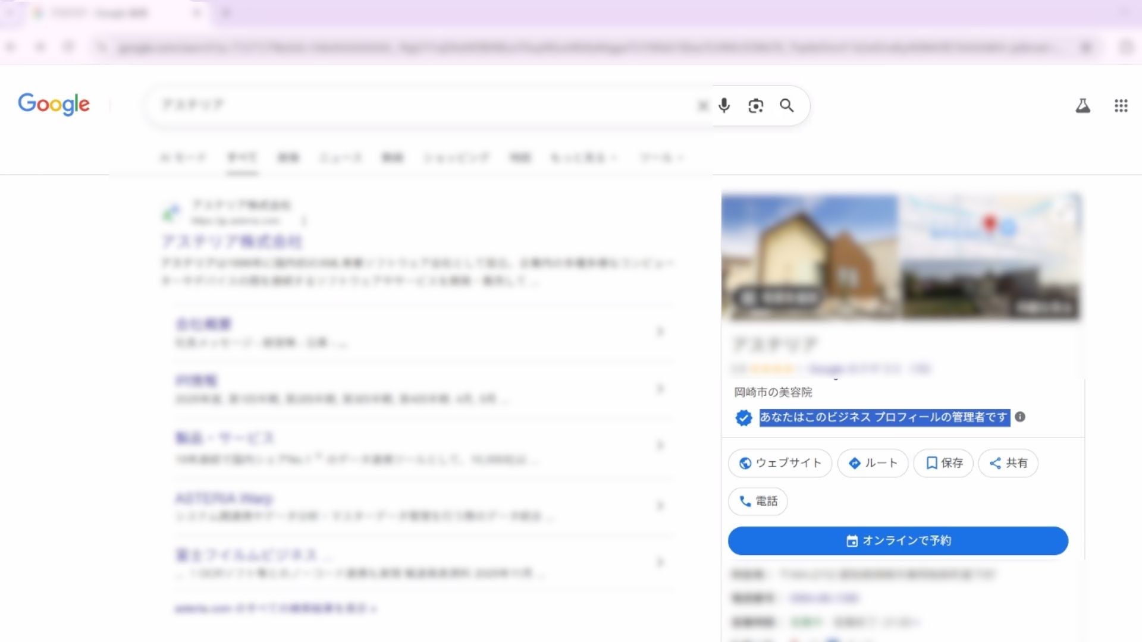Get directions with the ルート button

(x=872, y=463)
